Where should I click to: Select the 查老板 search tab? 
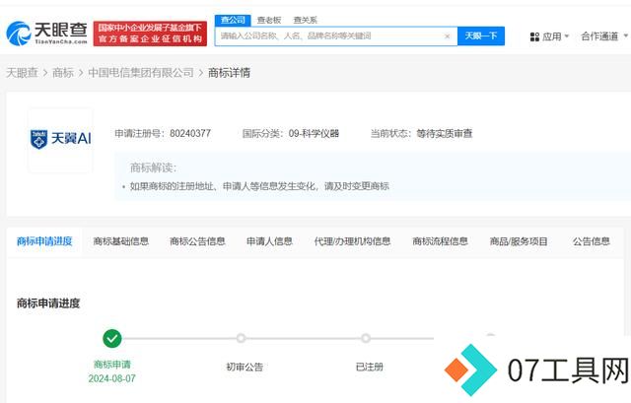click(x=269, y=20)
